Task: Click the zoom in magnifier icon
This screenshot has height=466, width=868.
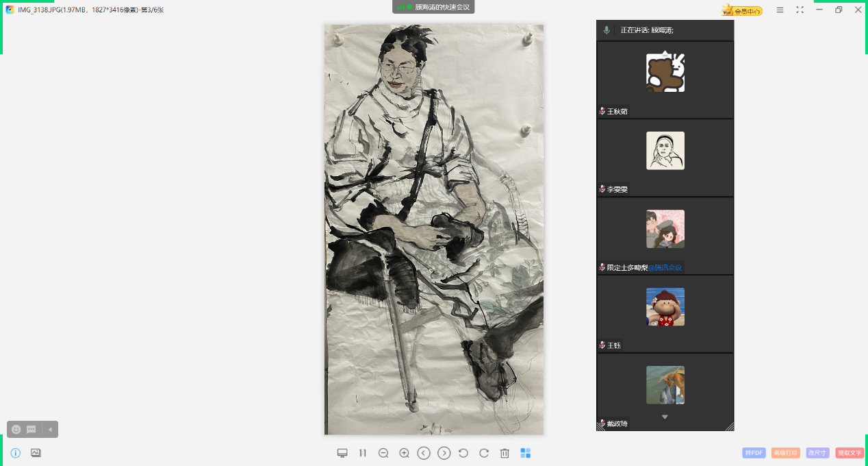Action: [x=404, y=453]
